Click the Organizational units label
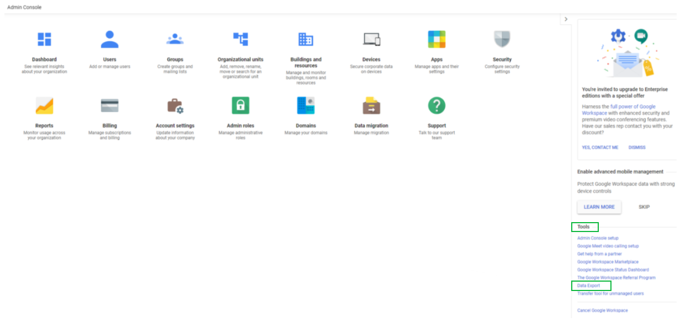The width and height of the screenshot is (686, 334). point(241,60)
